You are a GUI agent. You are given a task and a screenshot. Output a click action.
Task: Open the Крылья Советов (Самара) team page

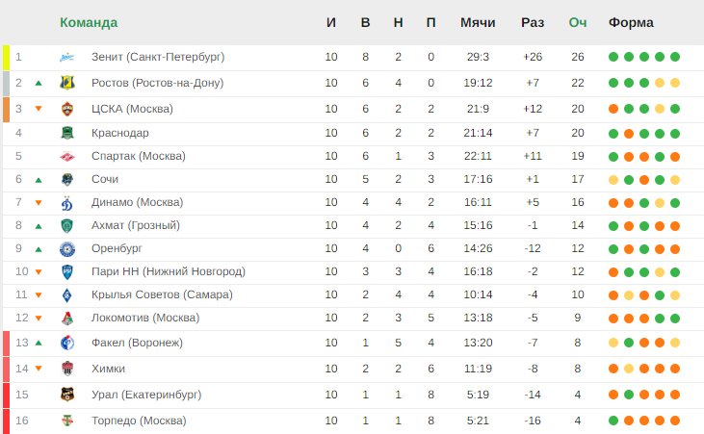tap(162, 294)
